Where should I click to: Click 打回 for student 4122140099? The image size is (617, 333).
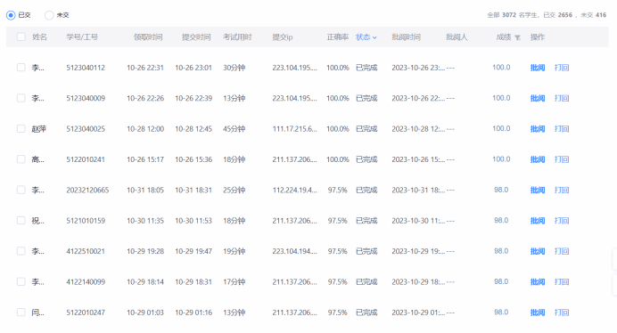(562, 282)
